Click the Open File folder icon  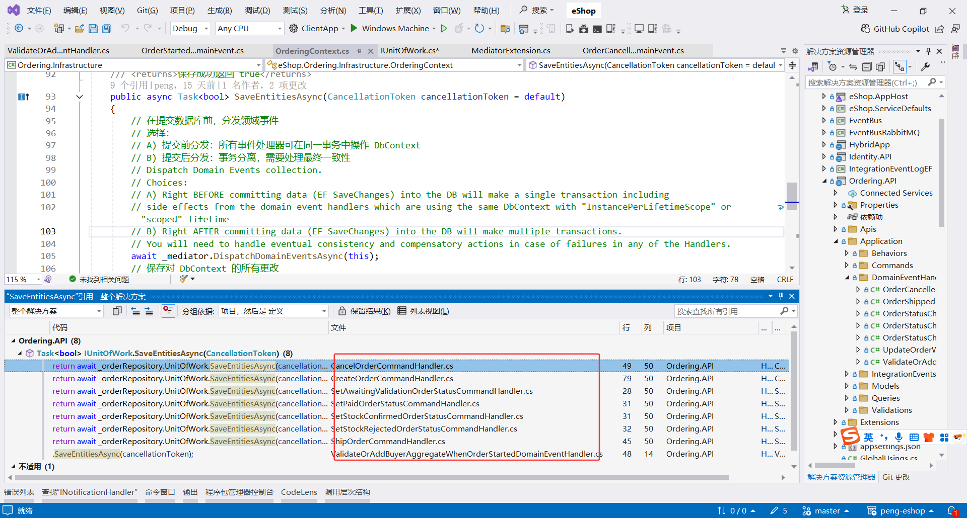80,29
